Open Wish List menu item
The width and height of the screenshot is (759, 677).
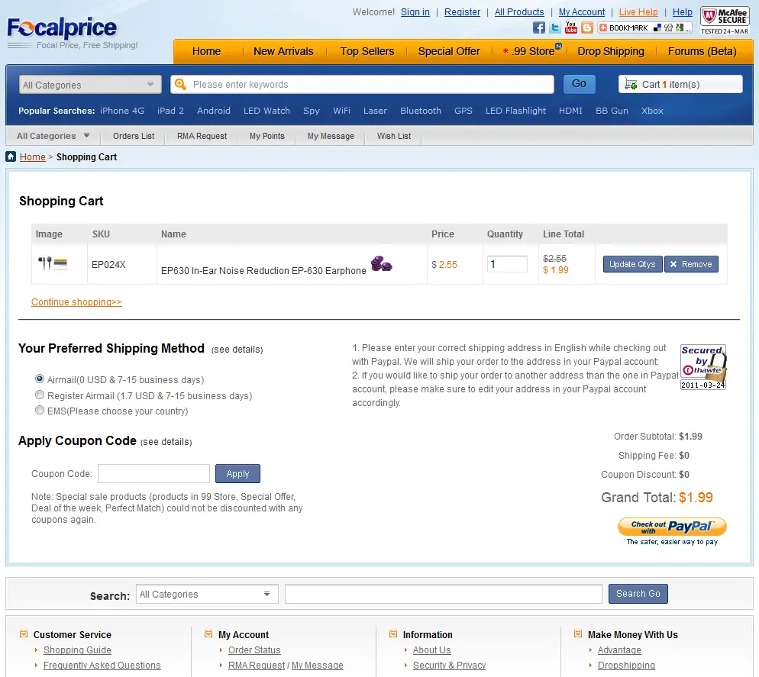pyautogui.click(x=394, y=136)
